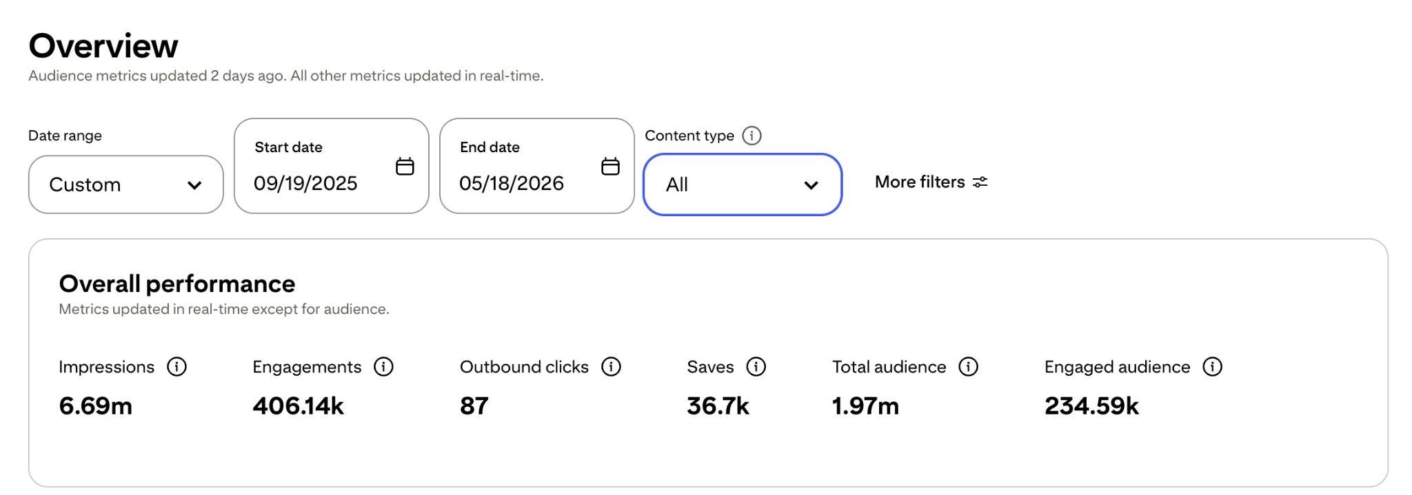This screenshot has width=1412, height=495.
Task: Open More filters panel
Action: (x=931, y=182)
